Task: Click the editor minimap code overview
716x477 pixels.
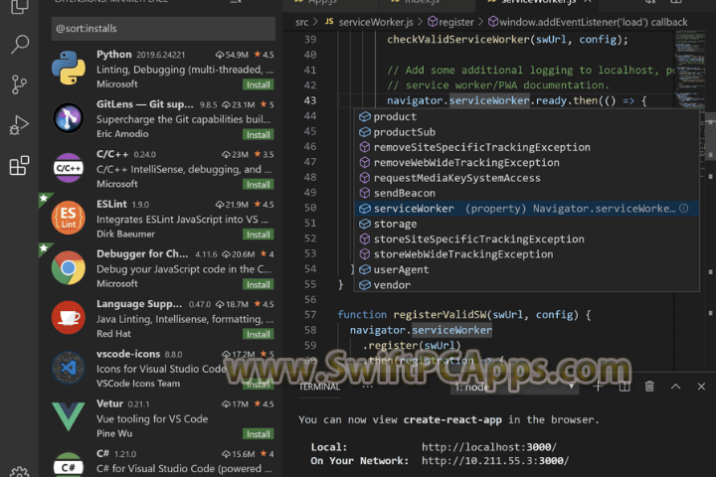Action: pos(690,69)
